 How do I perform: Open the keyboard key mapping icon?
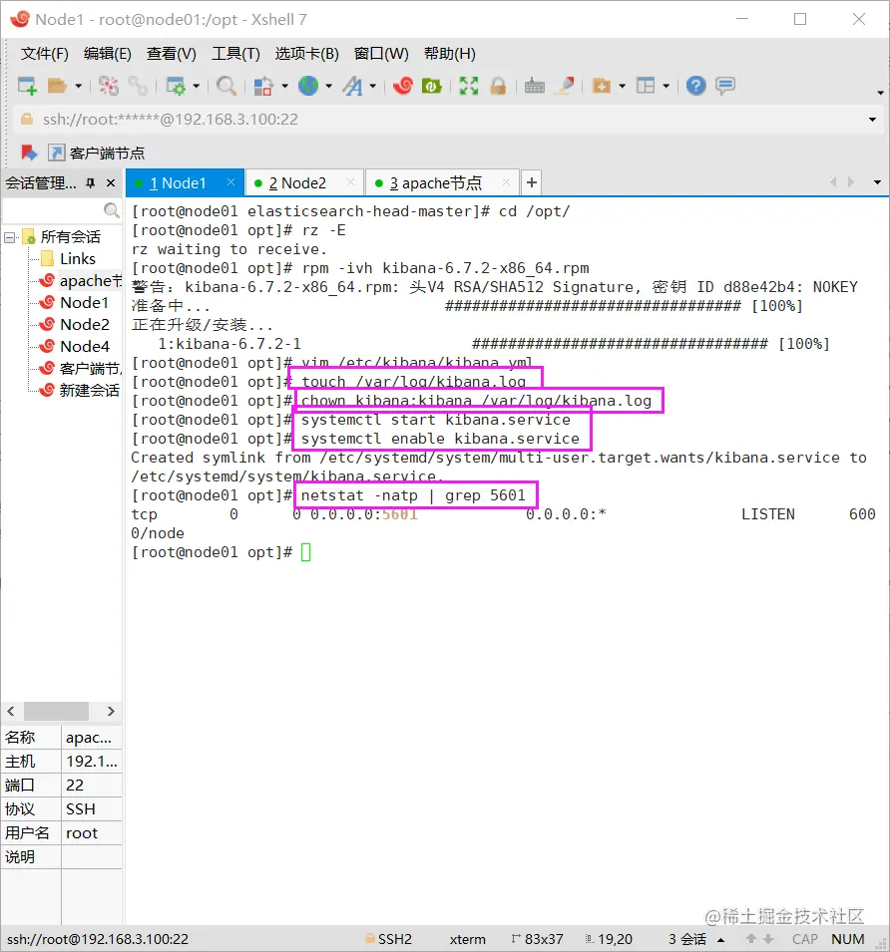click(535, 86)
